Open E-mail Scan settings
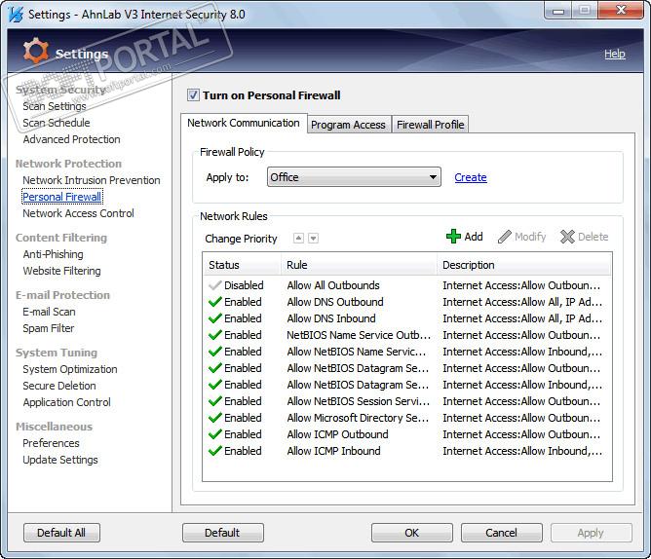This screenshot has width=651, height=559. (49, 312)
